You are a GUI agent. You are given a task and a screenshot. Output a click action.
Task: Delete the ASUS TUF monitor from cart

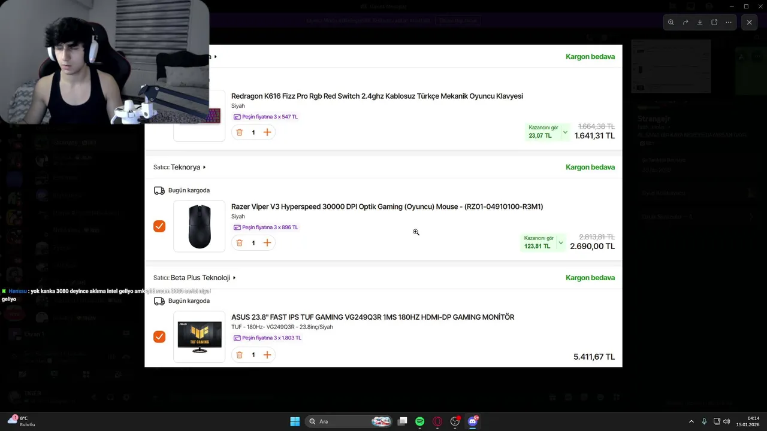coord(239,355)
